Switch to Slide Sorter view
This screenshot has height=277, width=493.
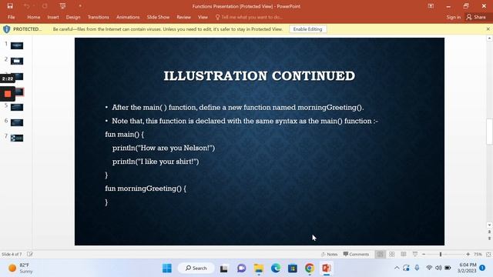pos(392,254)
